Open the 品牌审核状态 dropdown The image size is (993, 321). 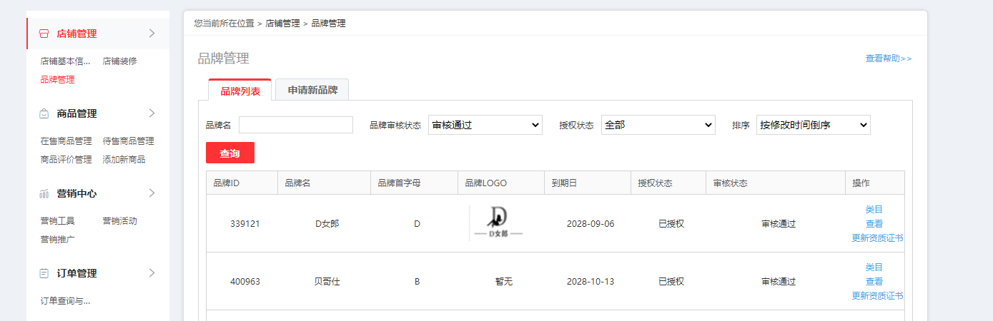(x=485, y=125)
